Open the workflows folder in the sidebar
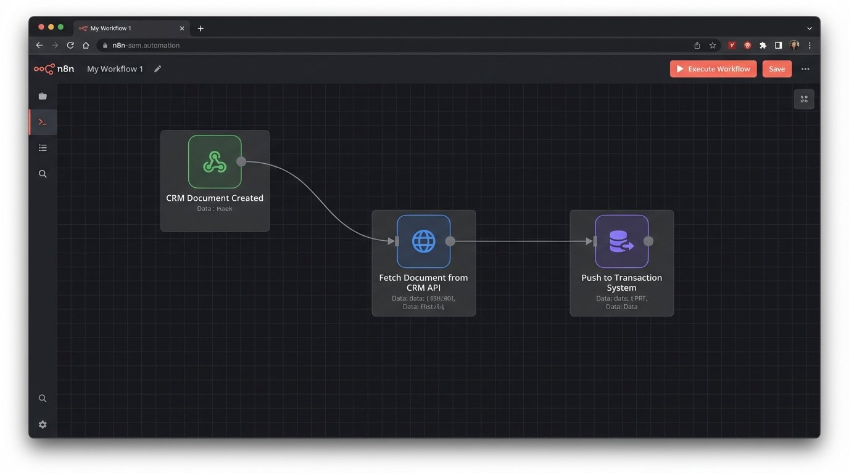 42,95
